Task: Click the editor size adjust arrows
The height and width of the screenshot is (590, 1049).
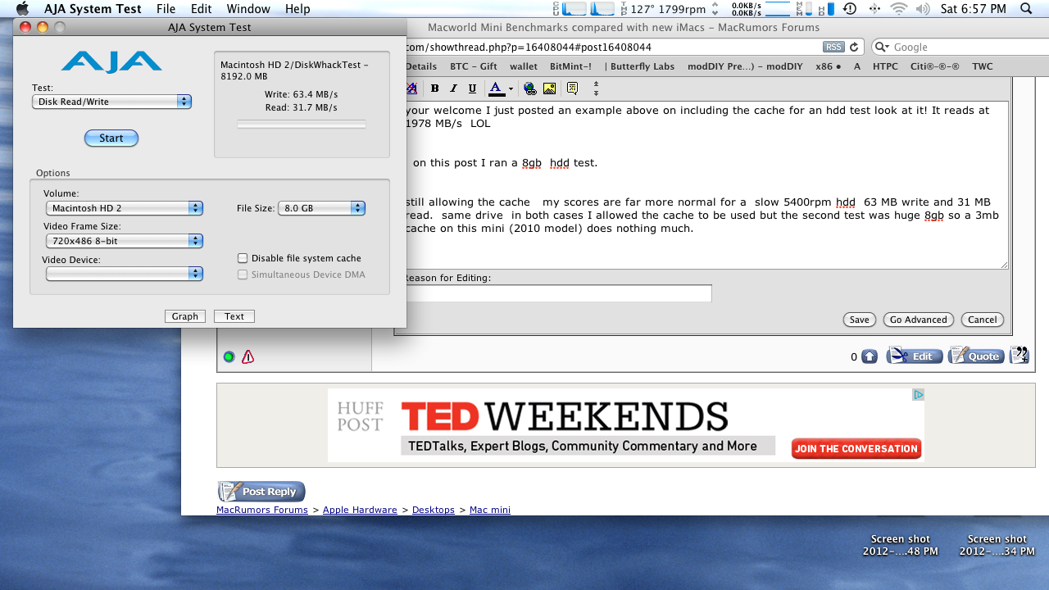Action: pyautogui.click(x=597, y=88)
